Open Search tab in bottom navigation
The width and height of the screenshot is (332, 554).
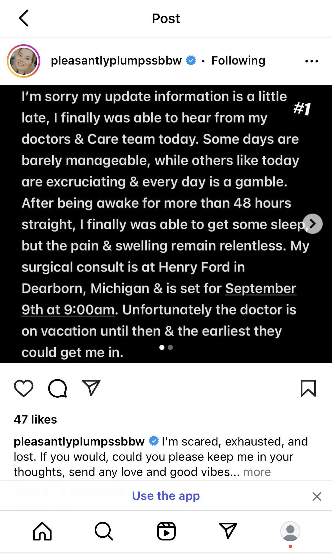pyautogui.click(x=104, y=531)
